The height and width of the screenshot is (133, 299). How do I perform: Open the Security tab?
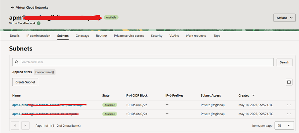tap(156, 36)
